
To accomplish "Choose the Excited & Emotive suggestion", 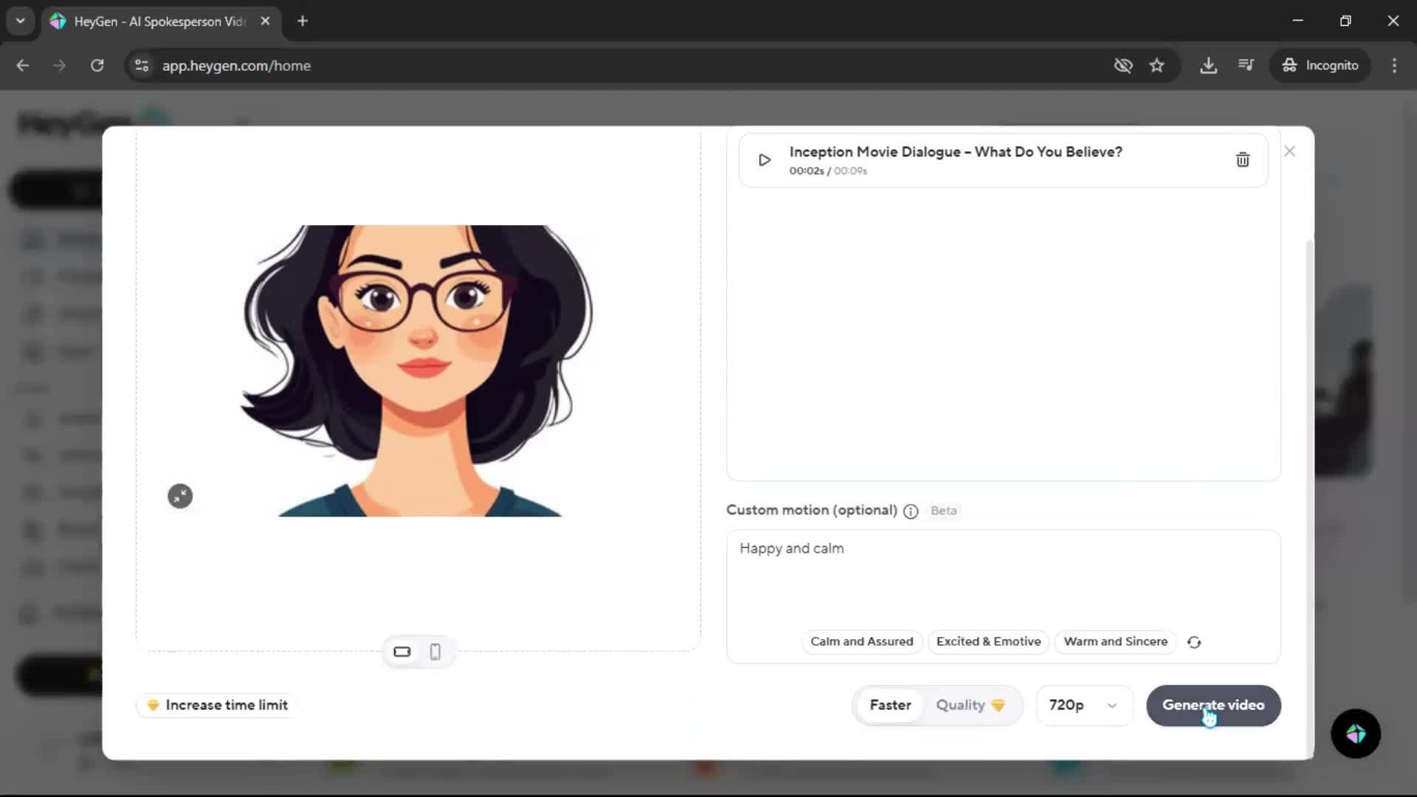I will [x=988, y=641].
